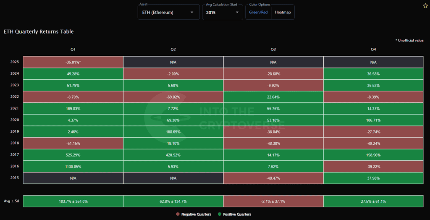The image size is (430, 220).
Task: Click the 2021 row label
Action: point(15,108)
